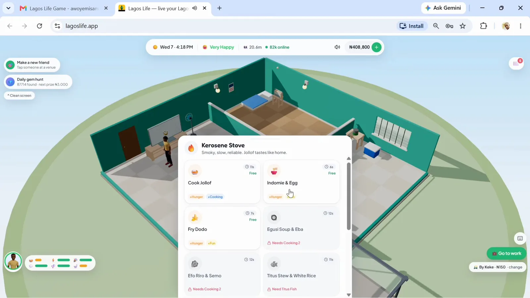
Task: Mute the Lagos Life tab audio icon
Action: pos(195,8)
